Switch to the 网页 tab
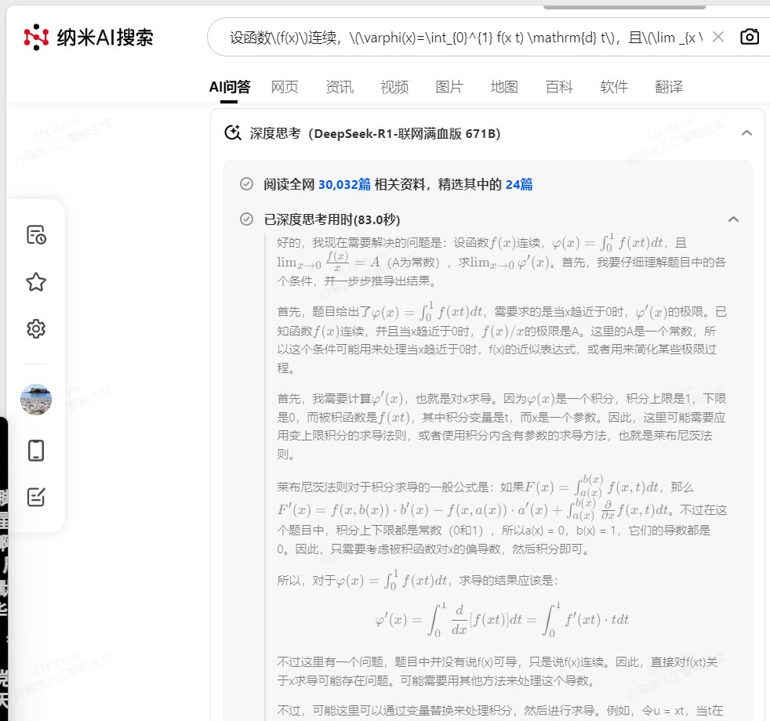Screen dimensions: 770x721 click(285, 87)
